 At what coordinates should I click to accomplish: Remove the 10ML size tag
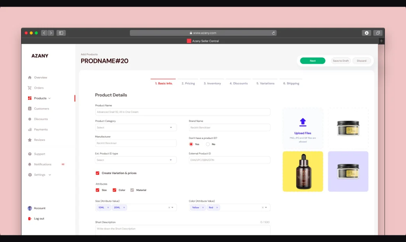[108, 207]
